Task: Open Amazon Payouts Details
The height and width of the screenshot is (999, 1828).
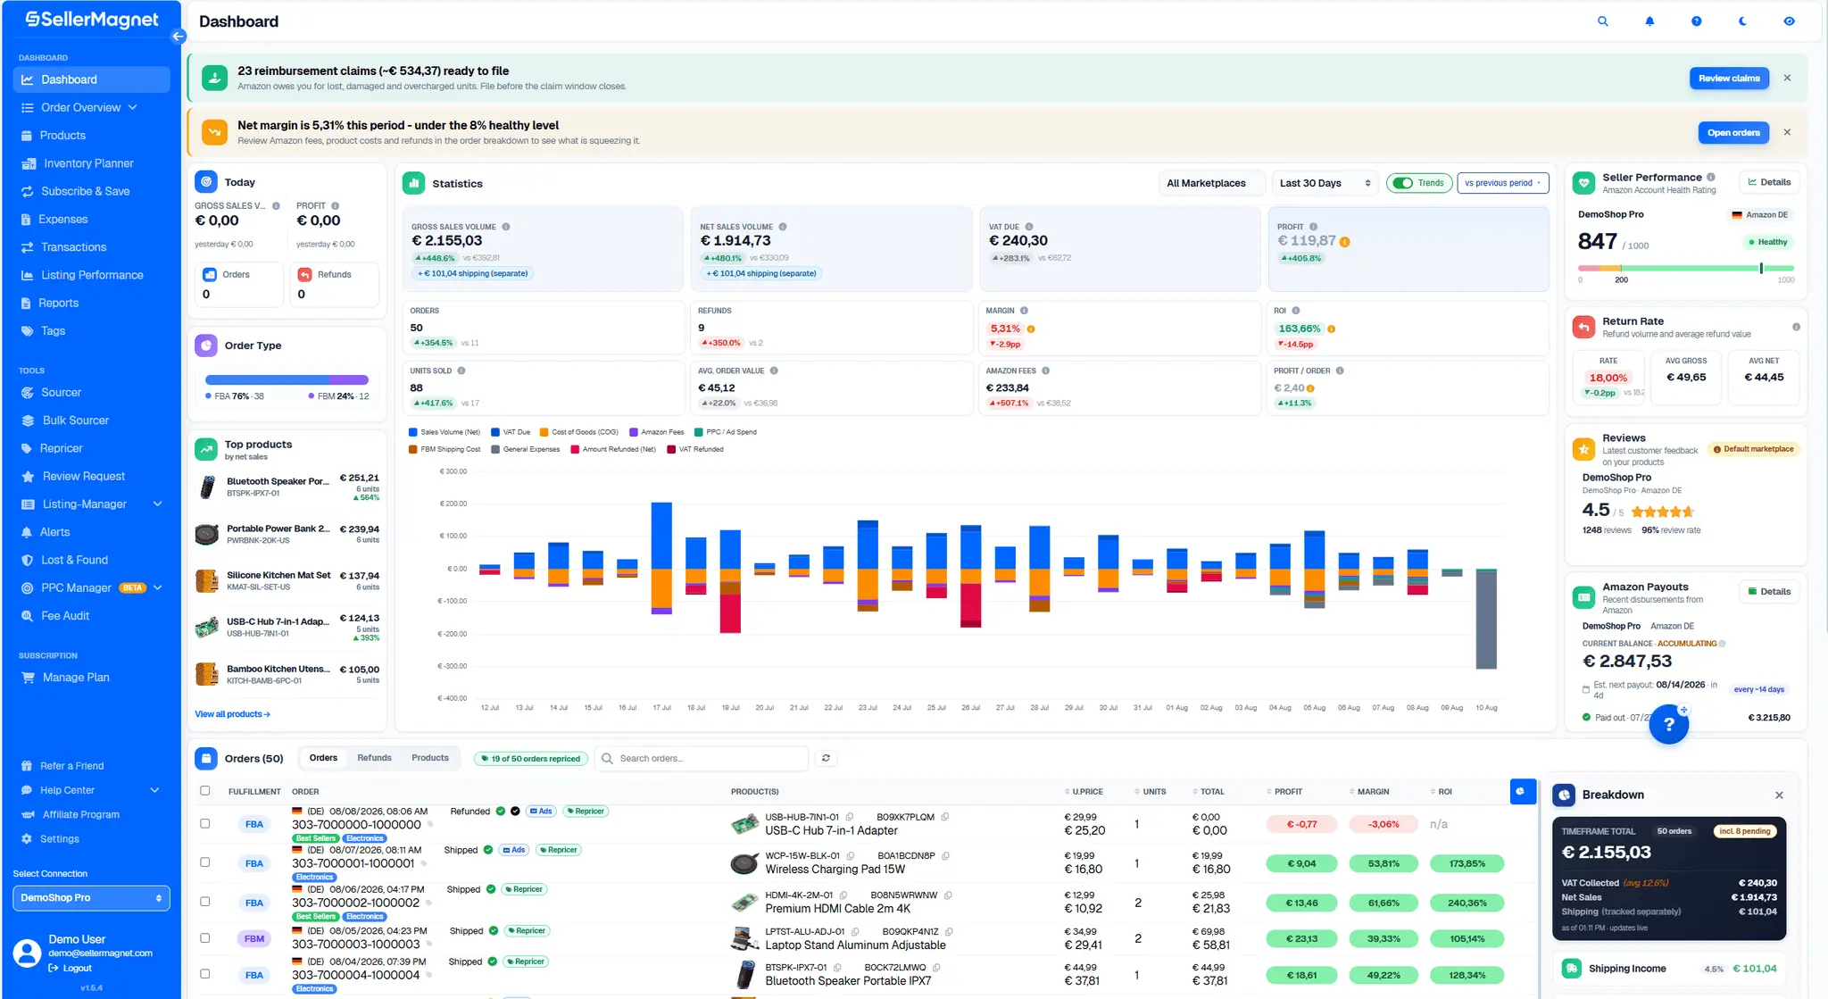Action: pyautogui.click(x=1769, y=592)
